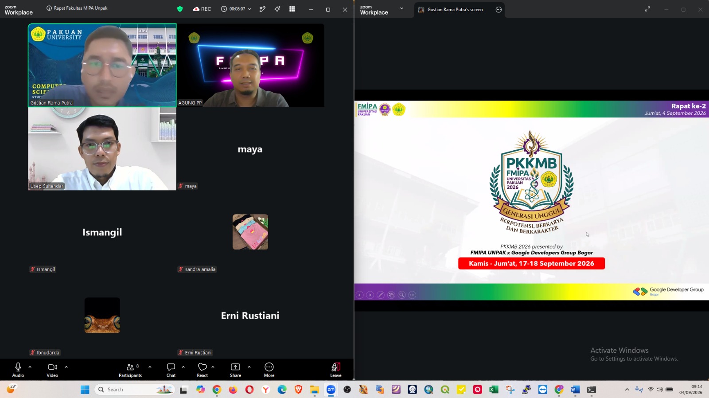This screenshot has width=709, height=398.
Task: Expand the arrow next to Chat
Action: 183,367
